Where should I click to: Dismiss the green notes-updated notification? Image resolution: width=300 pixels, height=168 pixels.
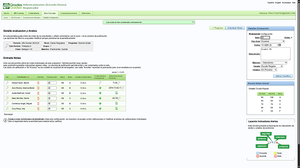(193, 22)
